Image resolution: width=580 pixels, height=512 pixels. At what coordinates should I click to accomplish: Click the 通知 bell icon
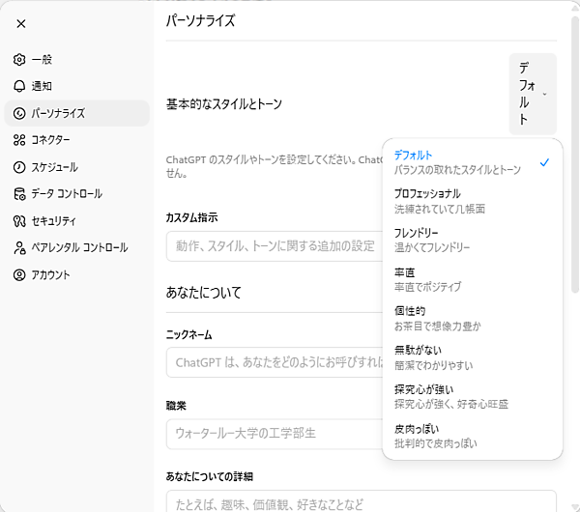point(19,86)
